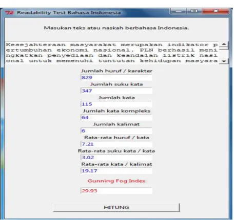Screen dimensions: 234x220
Task: Click the 'Jumlah kata' label above 115
Action: (x=116, y=98)
